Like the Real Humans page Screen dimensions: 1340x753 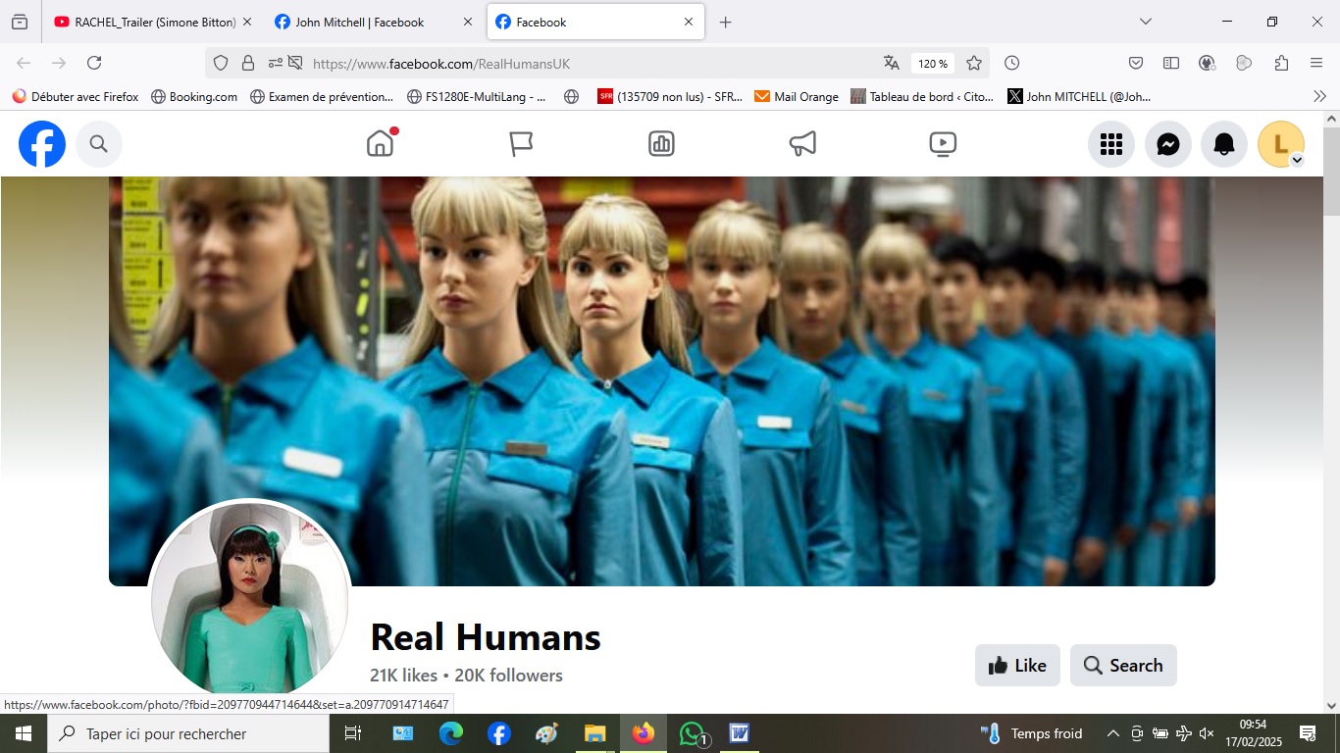click(x=1017, y=666)
